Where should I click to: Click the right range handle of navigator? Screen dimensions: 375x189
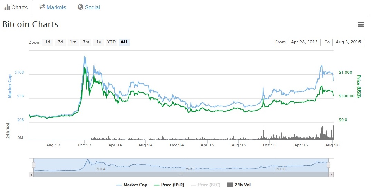[329, 165]
